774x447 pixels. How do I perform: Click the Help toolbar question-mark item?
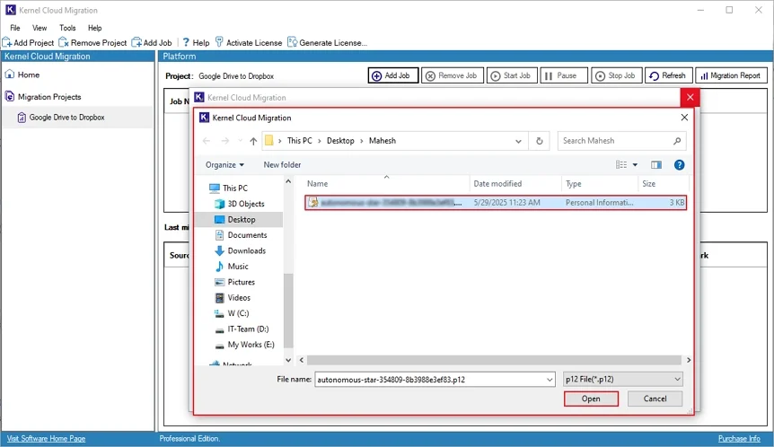click(196, 43)
